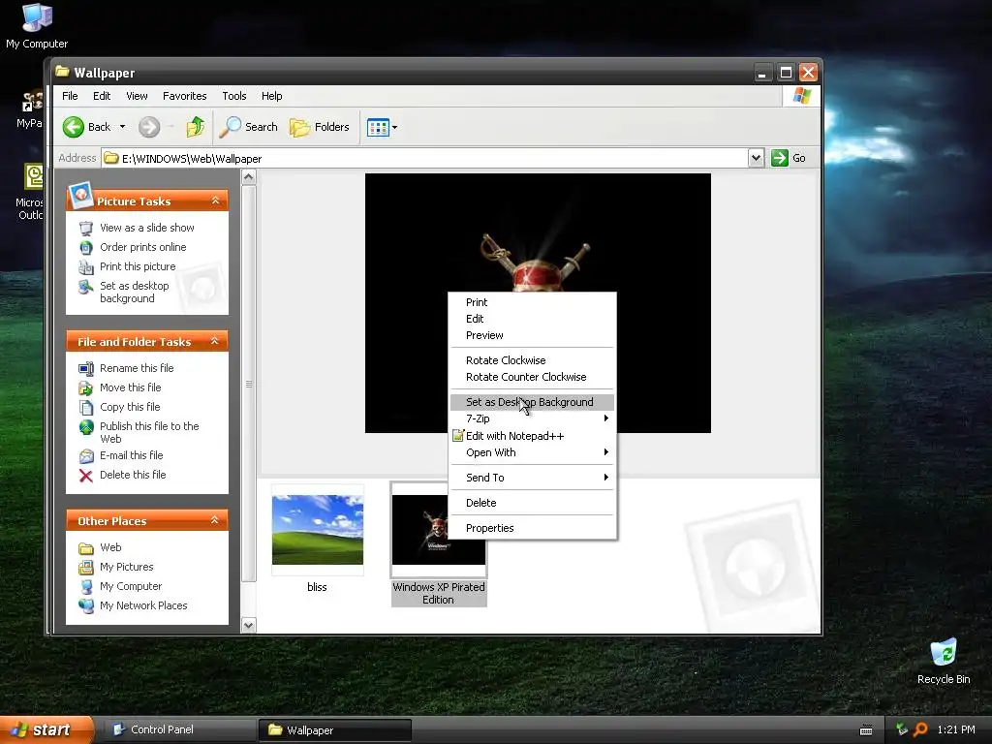Click the My Pictures icon in Other Places
992x744 pixels.
[86, 568]
